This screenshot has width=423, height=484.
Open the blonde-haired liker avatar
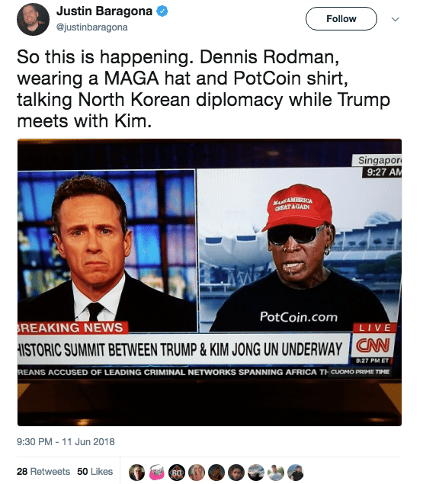(197, 473)
